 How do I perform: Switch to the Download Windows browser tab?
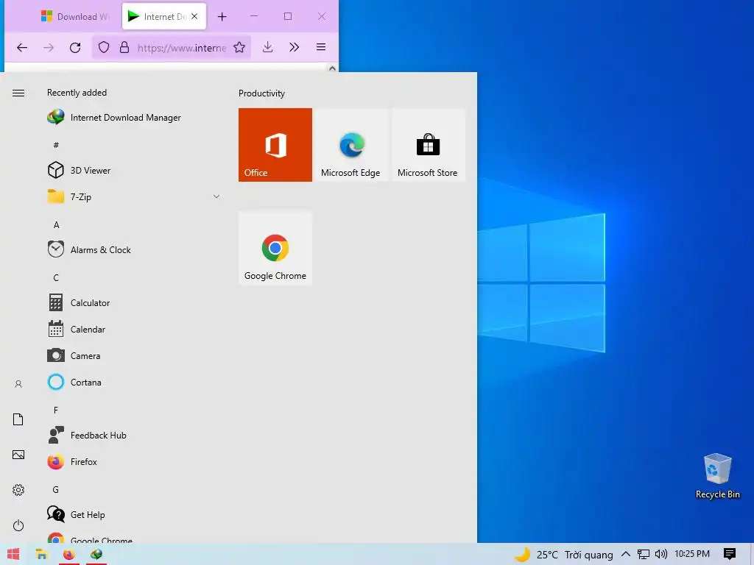[74, 16]
